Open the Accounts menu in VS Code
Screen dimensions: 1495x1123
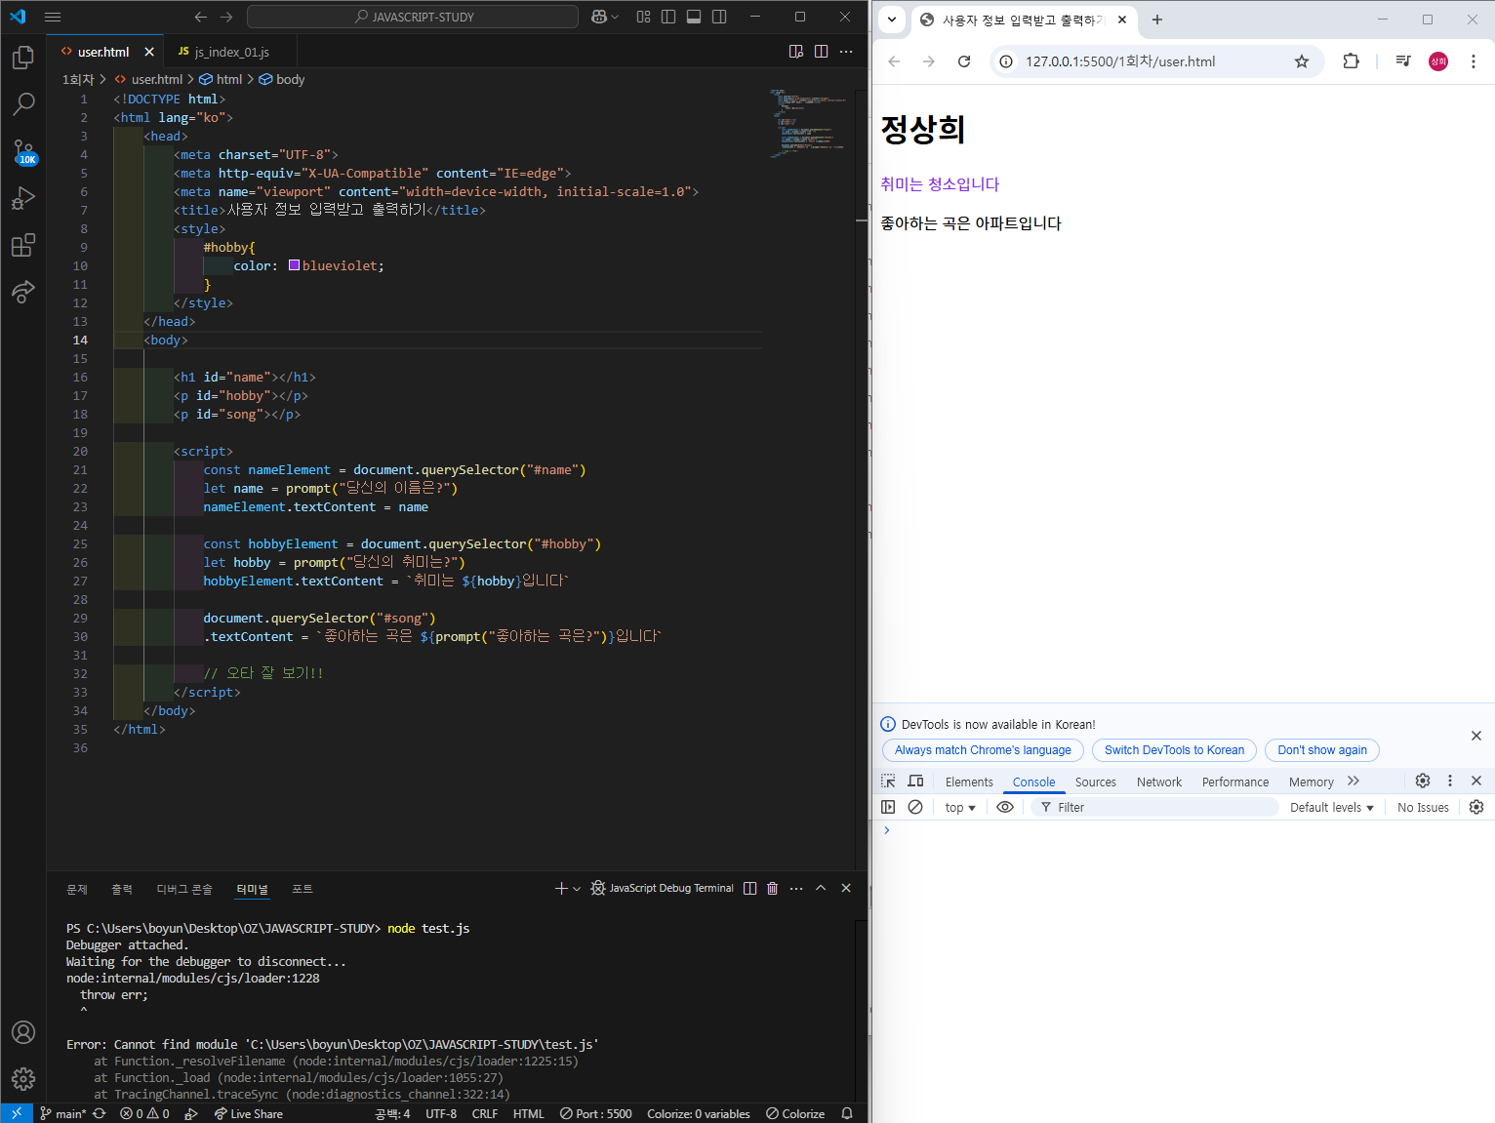(23, 1032)
